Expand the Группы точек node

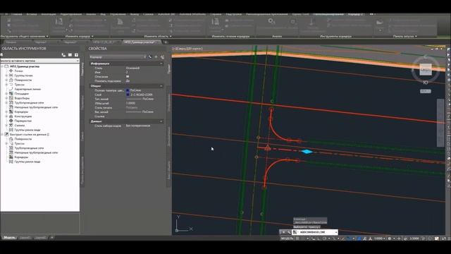(x=6, y=75)
